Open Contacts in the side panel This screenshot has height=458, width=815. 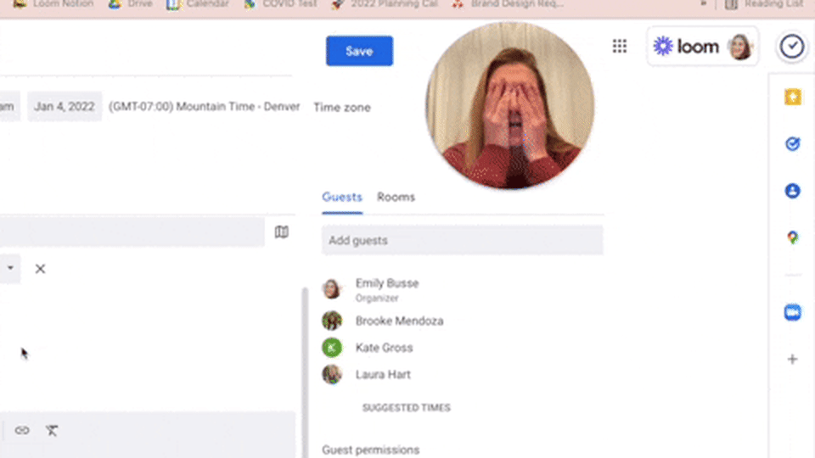[x=792, y=191]
